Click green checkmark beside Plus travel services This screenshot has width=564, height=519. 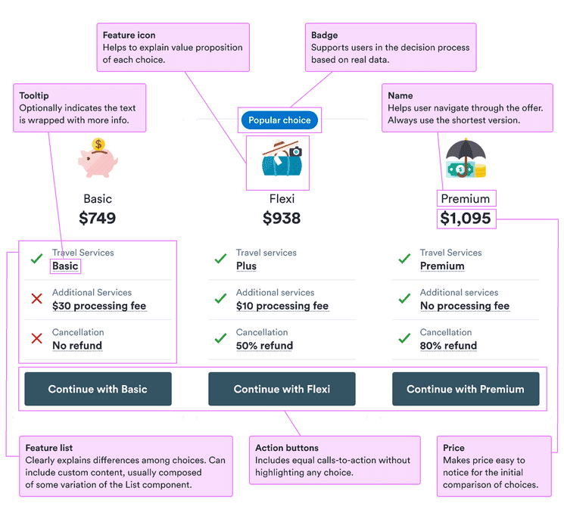tap(220, 259)
